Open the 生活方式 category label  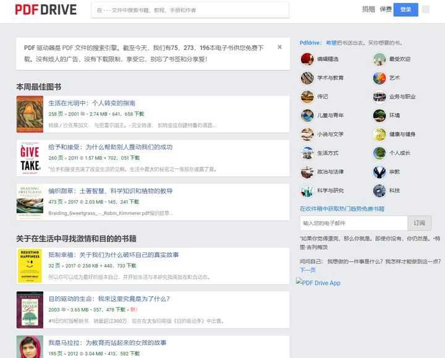tap(328, 153)
